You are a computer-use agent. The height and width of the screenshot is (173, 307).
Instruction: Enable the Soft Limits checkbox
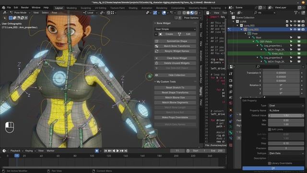click(x=270, y=129)
